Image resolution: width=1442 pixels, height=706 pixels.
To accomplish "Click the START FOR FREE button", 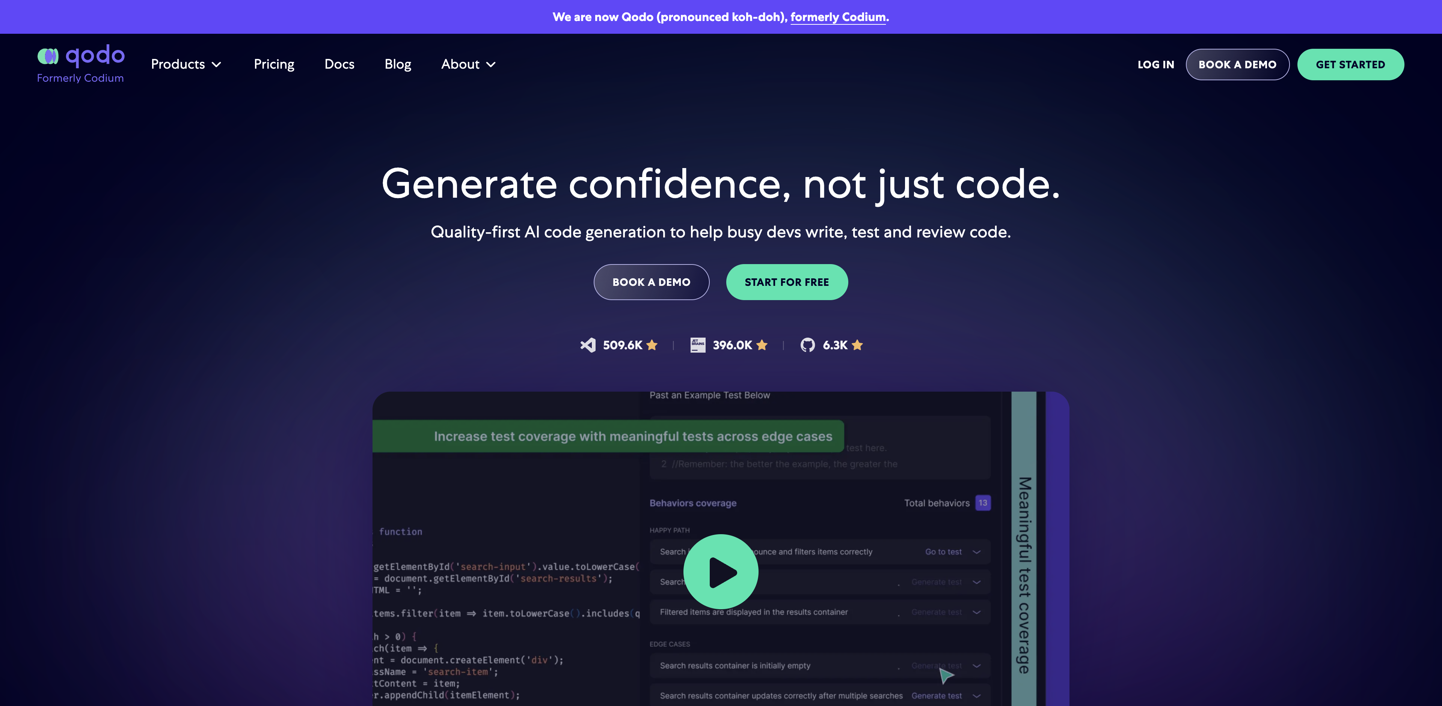I will 786,281.
